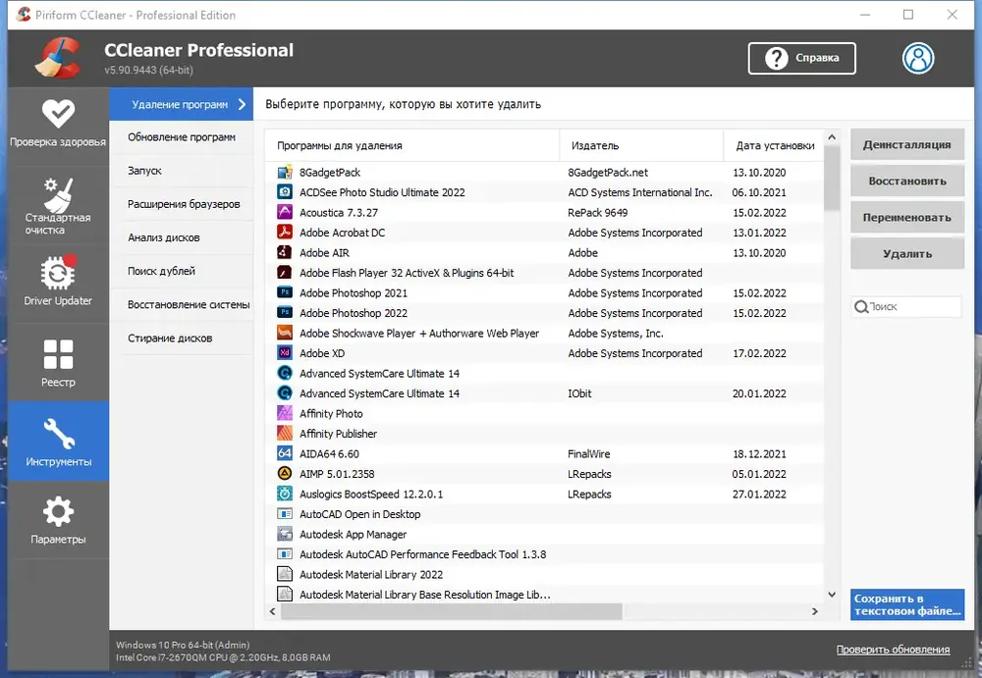Viewport: 982px width, 678px height.
Task: Click the horizontal scrollbar right arrow
Action: (814, 611)
